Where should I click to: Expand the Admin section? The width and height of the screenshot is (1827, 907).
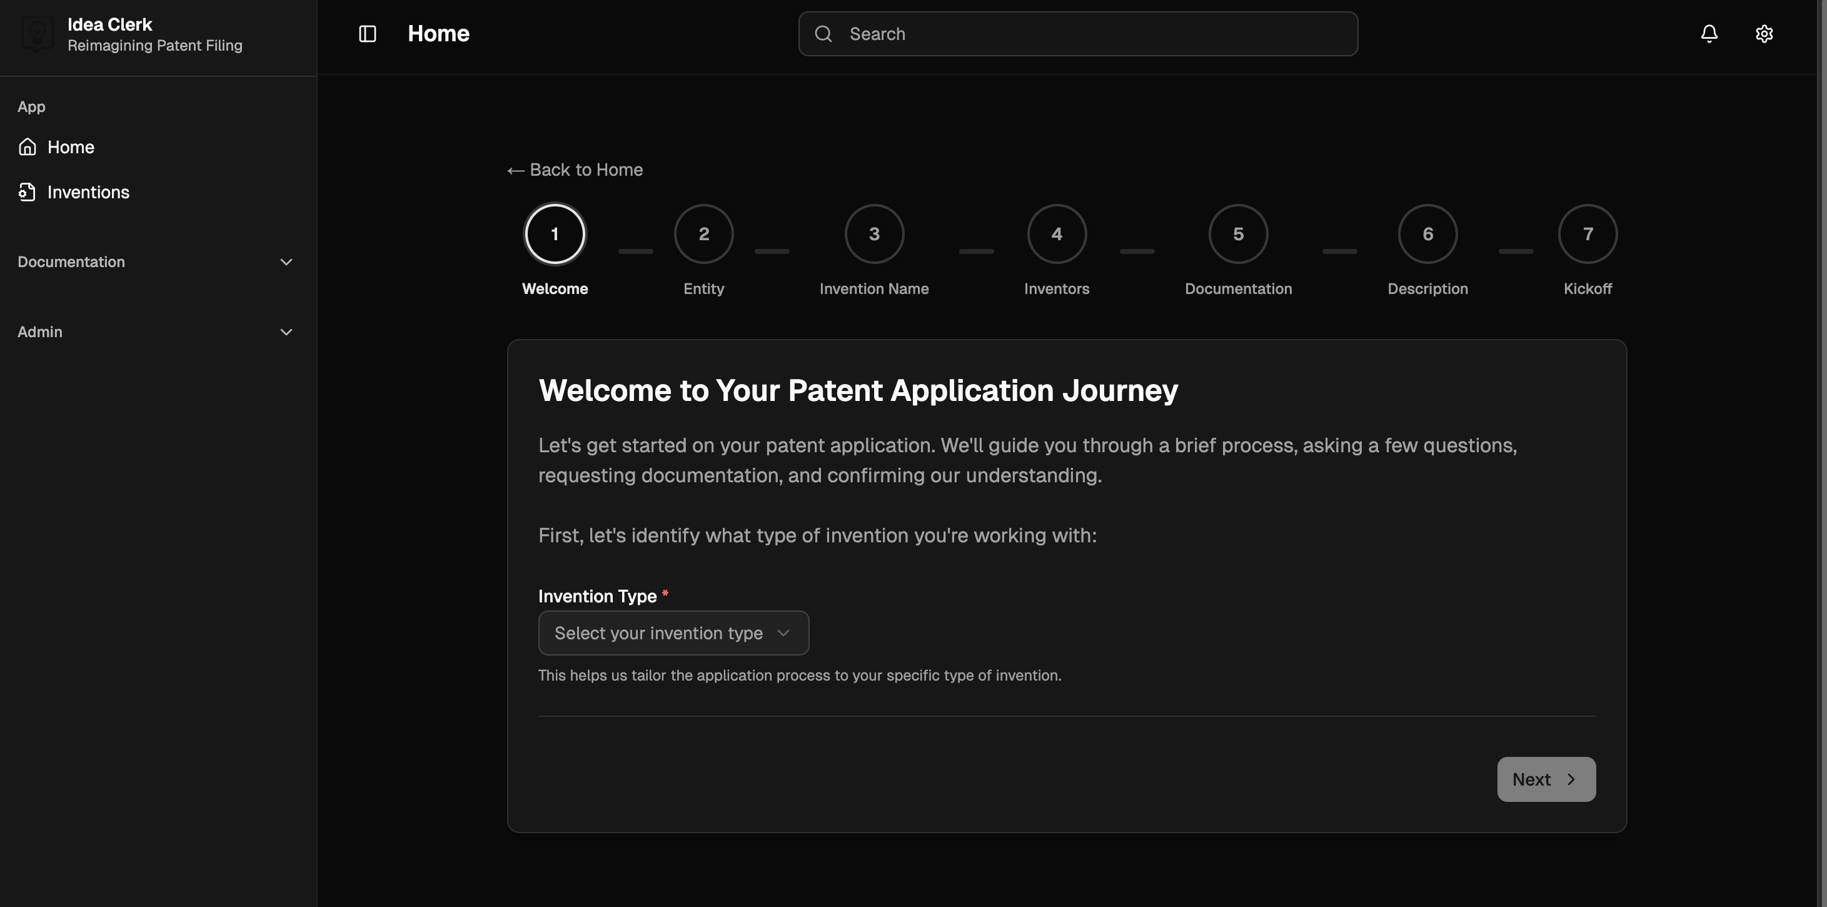158,332
